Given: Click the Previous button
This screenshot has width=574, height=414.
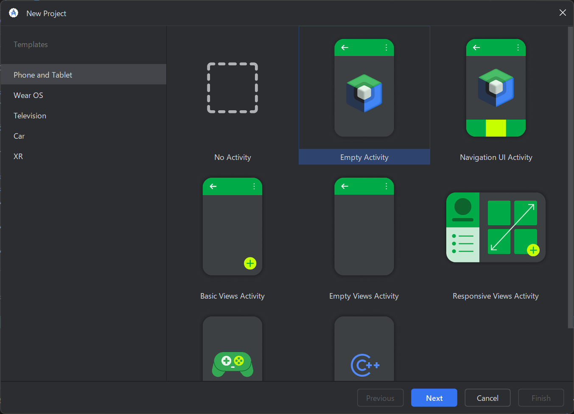Looking at the screenshot, I should pos(380,398).
